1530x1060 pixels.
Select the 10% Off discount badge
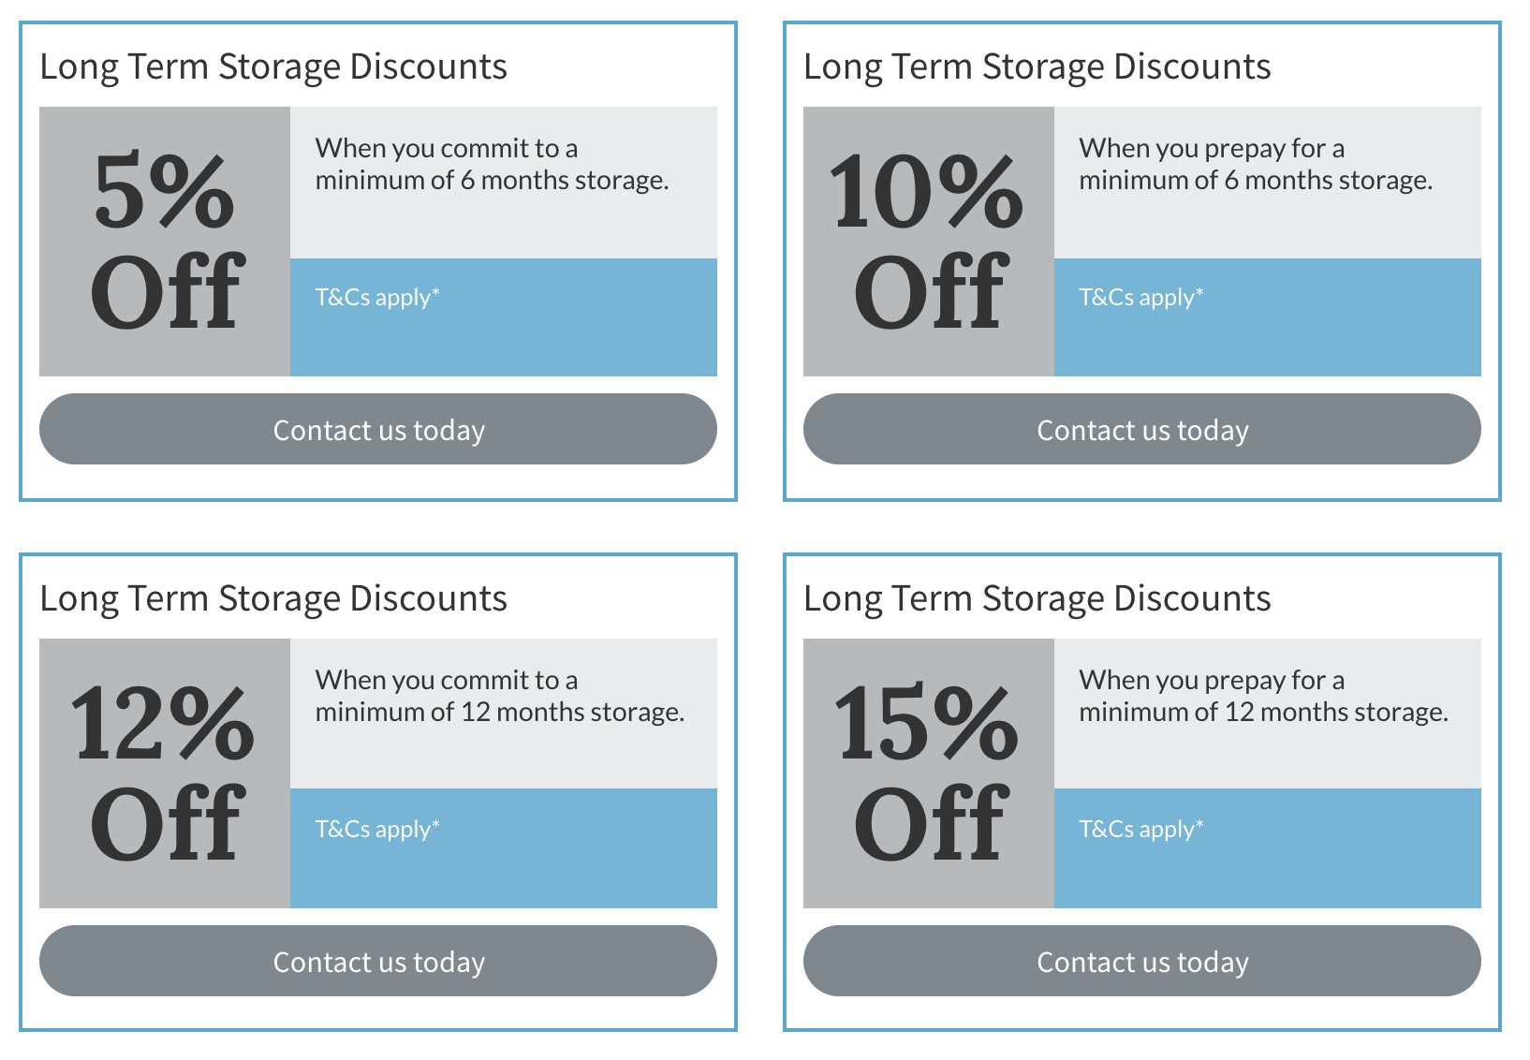point(929,242)
